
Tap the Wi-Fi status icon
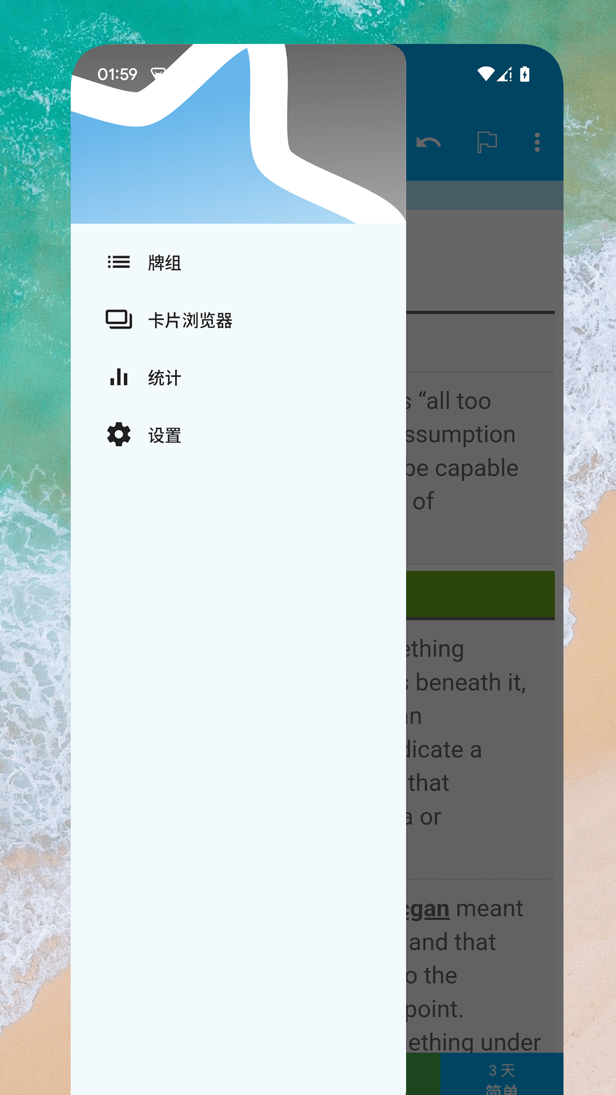click(x=486, y=74)
